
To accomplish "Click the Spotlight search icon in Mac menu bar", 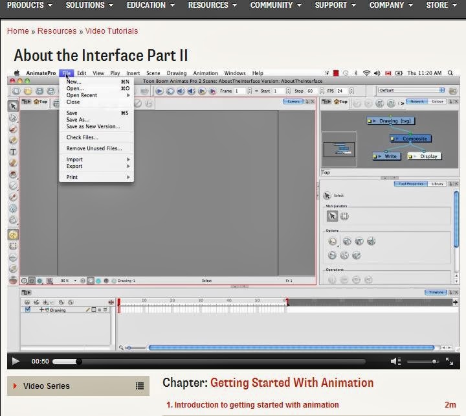I will coord(450,73).
